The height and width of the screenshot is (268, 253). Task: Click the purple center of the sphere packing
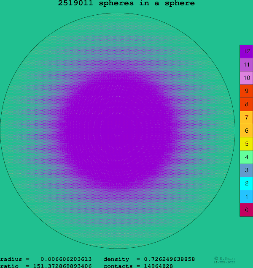(x=118, y=131)
